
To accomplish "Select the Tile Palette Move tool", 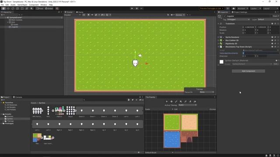I will point(171,102).
